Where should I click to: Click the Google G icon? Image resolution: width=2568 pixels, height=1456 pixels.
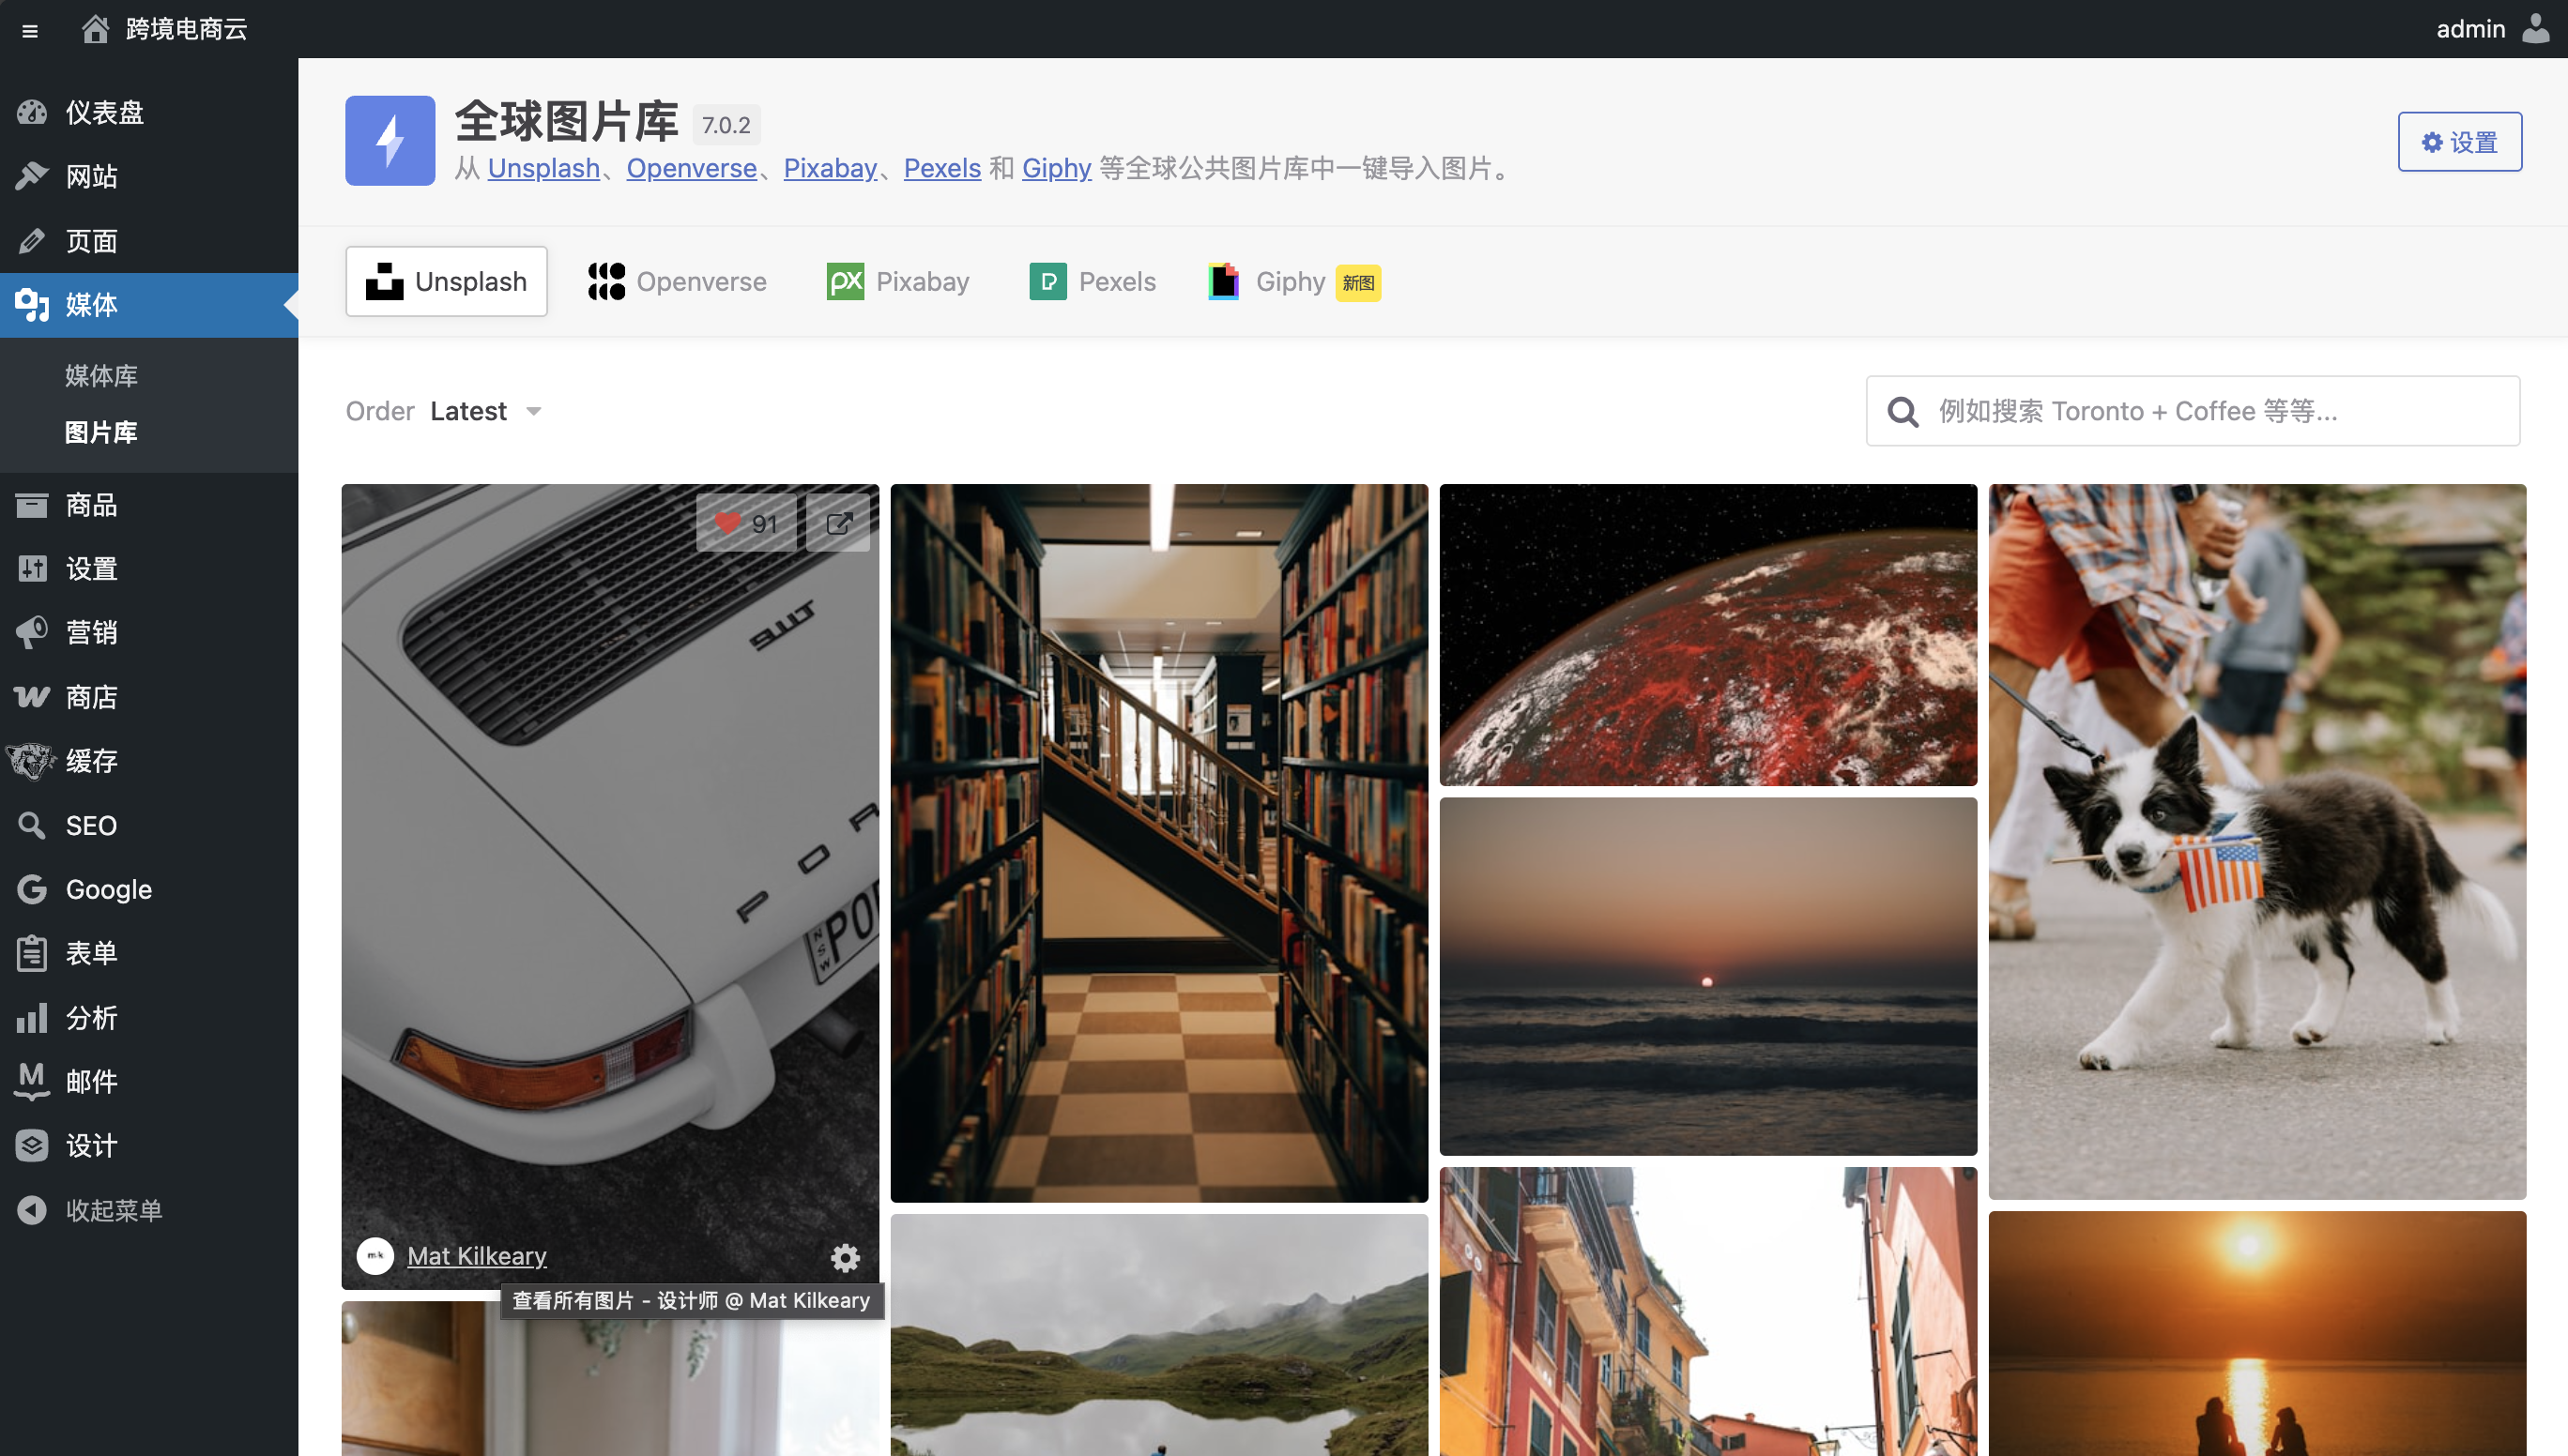(x=32, y=889)
